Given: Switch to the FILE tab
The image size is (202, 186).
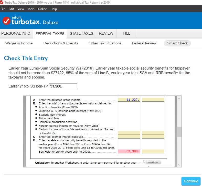Looking at the screenshot, I should pos(126,33).
